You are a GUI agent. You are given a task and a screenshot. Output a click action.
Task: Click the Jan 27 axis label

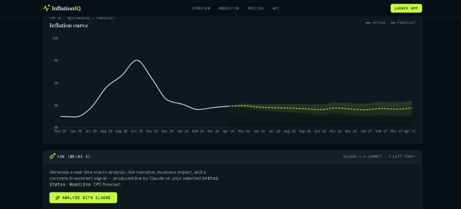(366, 132)
